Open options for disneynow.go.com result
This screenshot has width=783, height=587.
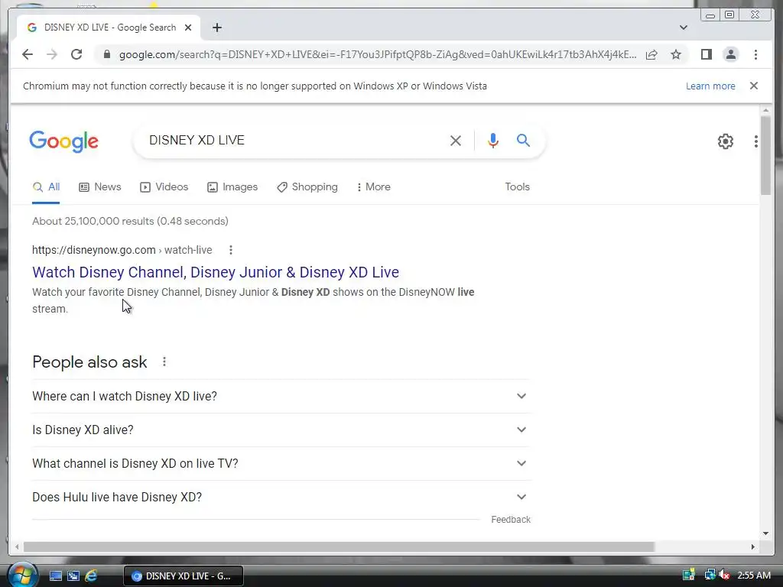231,250
